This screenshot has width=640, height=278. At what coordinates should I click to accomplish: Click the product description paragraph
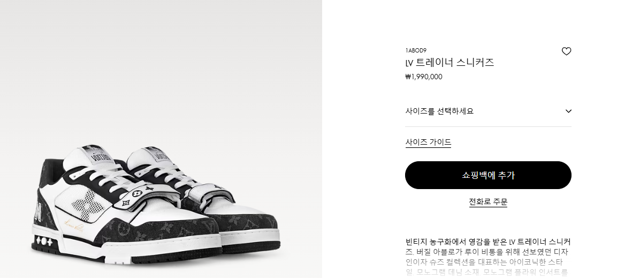(488, 257)
